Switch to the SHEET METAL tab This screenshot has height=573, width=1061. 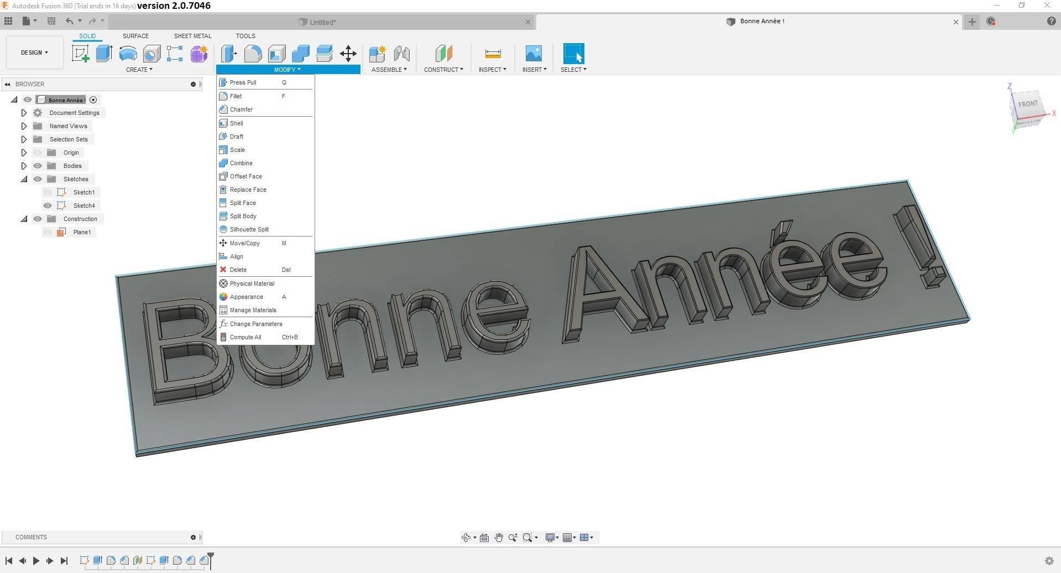coord(192,36)
